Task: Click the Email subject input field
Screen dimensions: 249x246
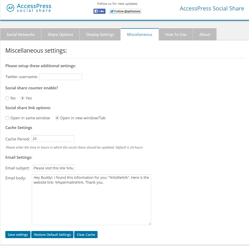Action: tap(54, 168)
